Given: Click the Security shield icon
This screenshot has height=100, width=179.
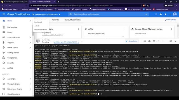Looking at the screenshot, I should click(4, 63).
